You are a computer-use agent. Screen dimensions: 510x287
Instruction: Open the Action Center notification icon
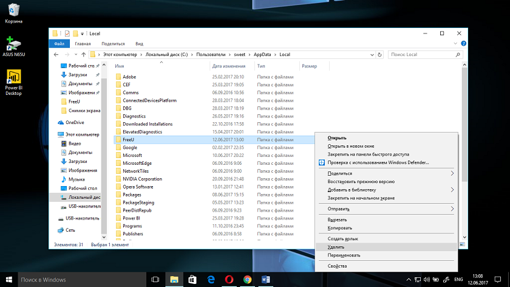(x=498, y=280)
